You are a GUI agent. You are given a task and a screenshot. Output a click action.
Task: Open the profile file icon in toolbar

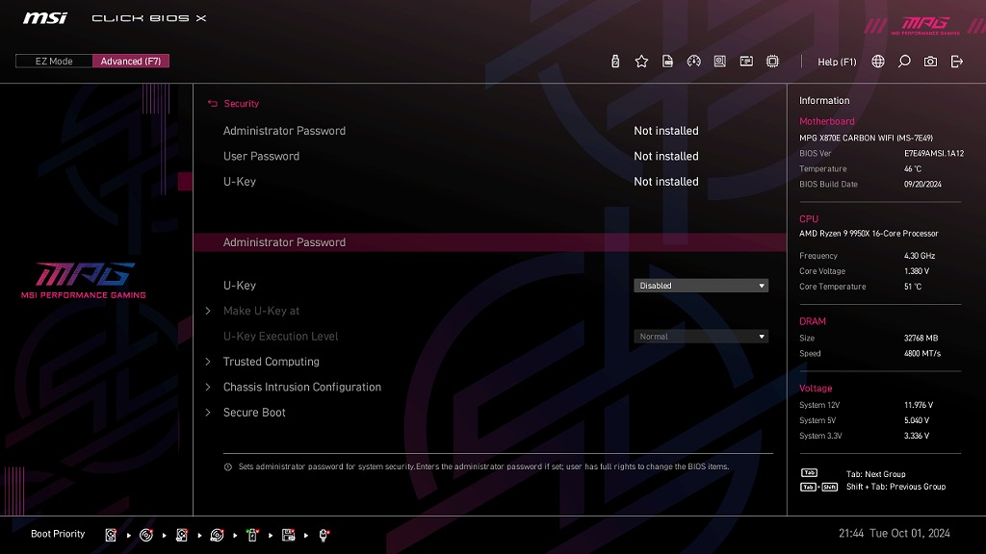tap(668, 61)
